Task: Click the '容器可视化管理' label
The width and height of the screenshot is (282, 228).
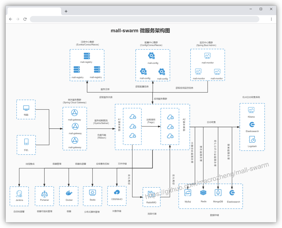Action: [45, 212]
